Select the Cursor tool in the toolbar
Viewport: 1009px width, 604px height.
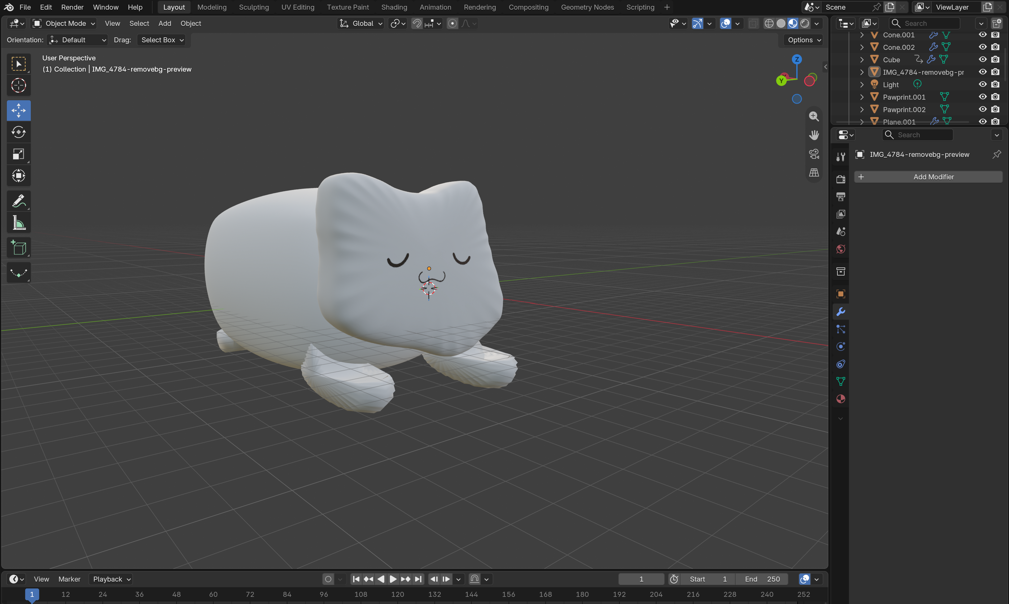click(19, 86)
